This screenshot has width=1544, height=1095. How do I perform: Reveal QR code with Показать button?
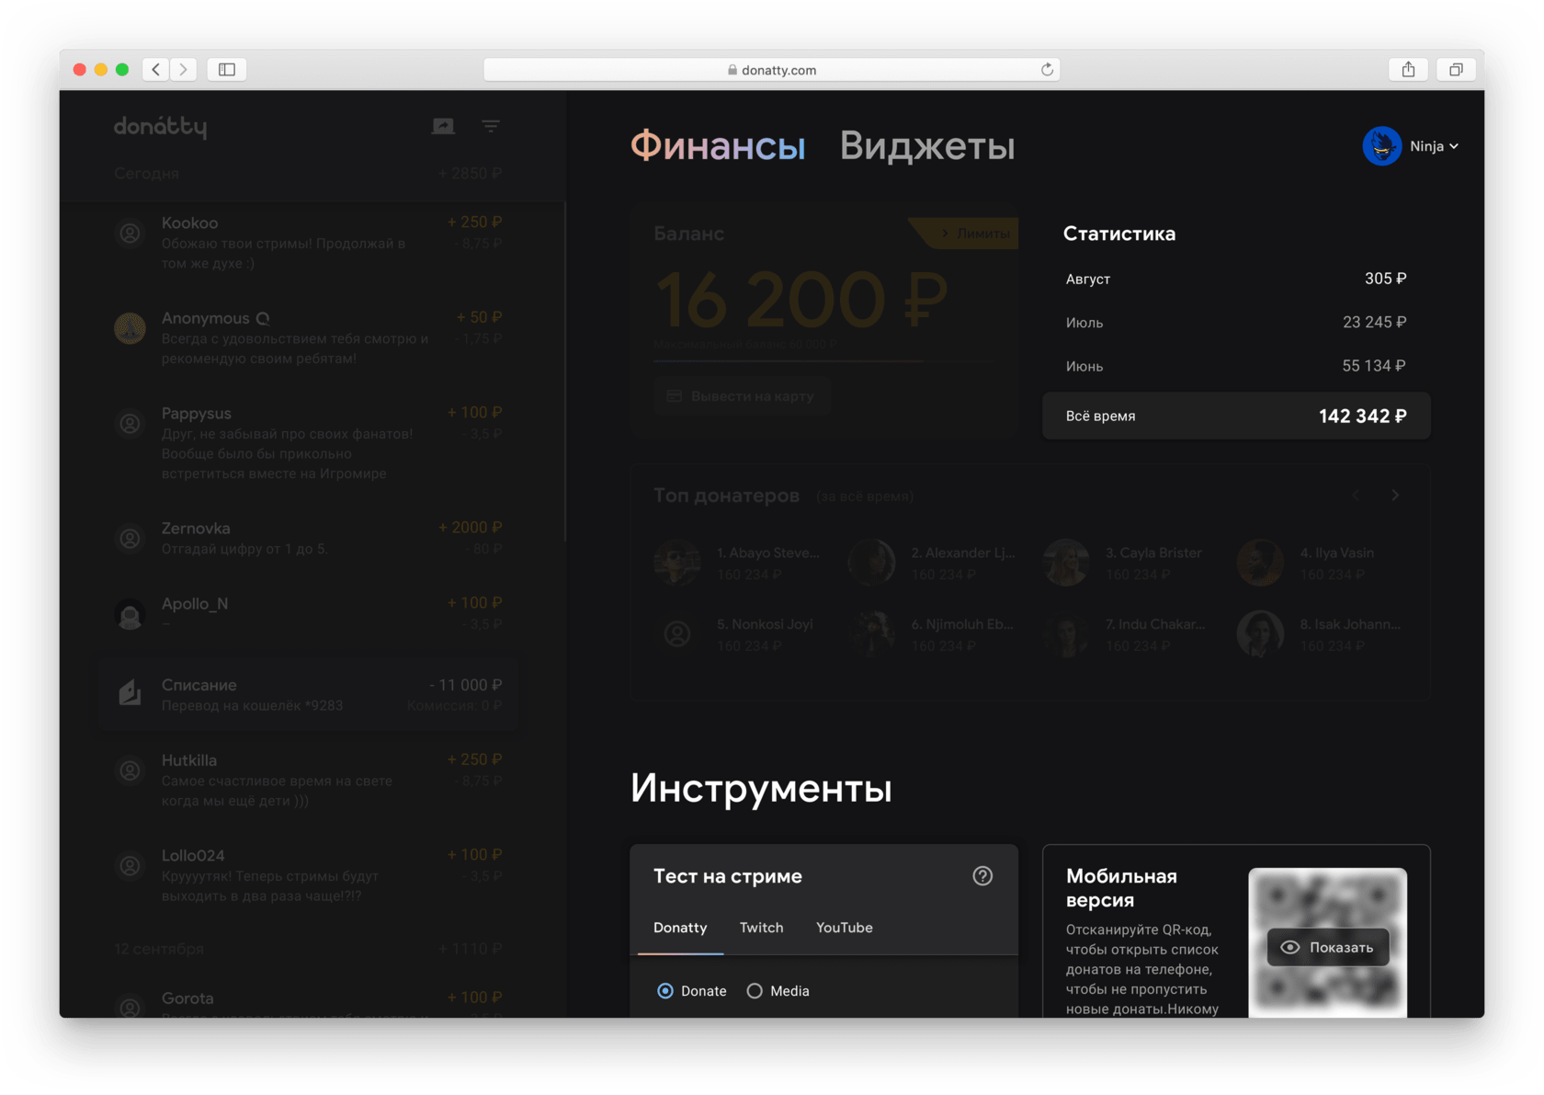pyautogui.click(x=1327, y=948)
